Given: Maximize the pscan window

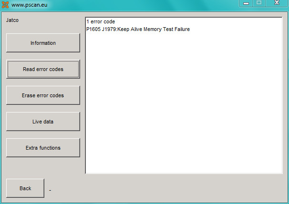Looking at the screenshot, I should [259, 3].
